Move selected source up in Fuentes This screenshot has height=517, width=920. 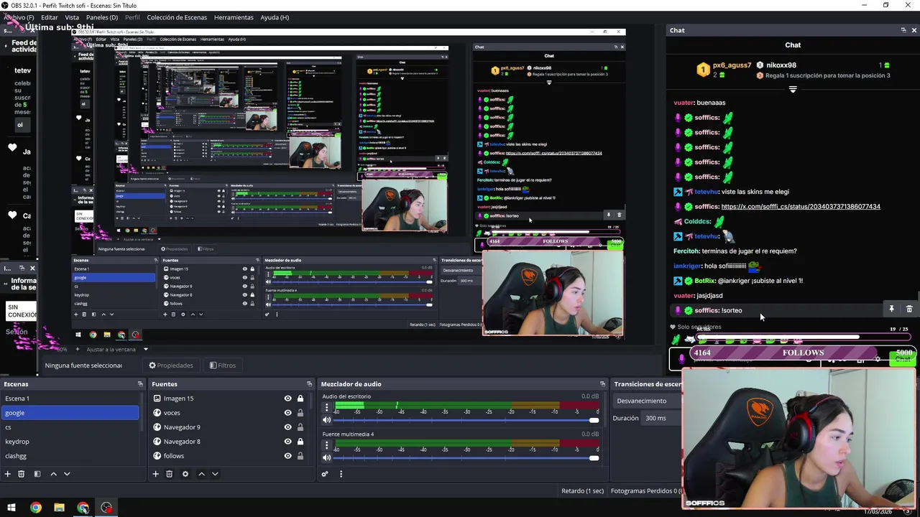(x=201, y=474)
